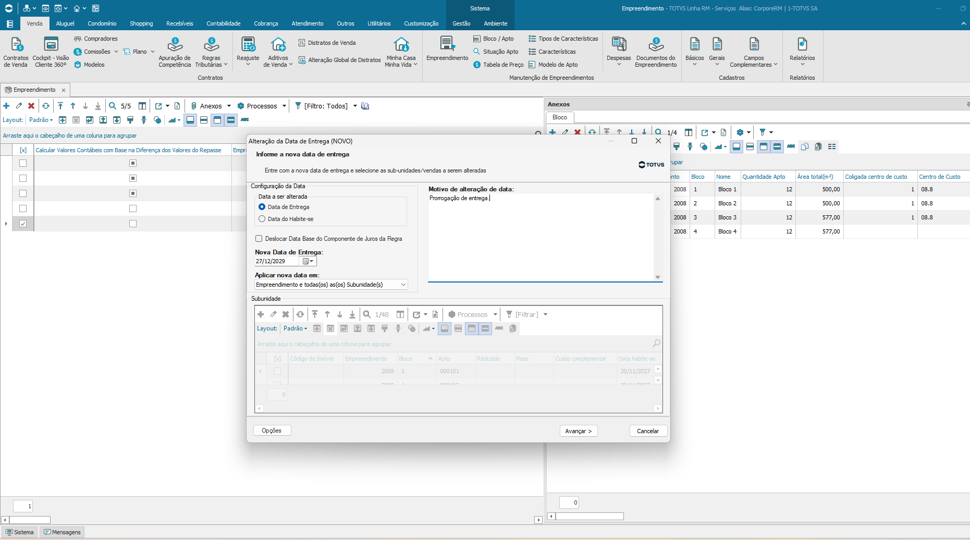The height and width of the screenshot is (540, 970).
Task: Switch to the Aluguel ribbon tab
Action: pos(65,23)
